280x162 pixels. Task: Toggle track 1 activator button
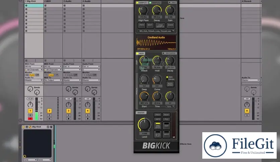coord(30,111)
